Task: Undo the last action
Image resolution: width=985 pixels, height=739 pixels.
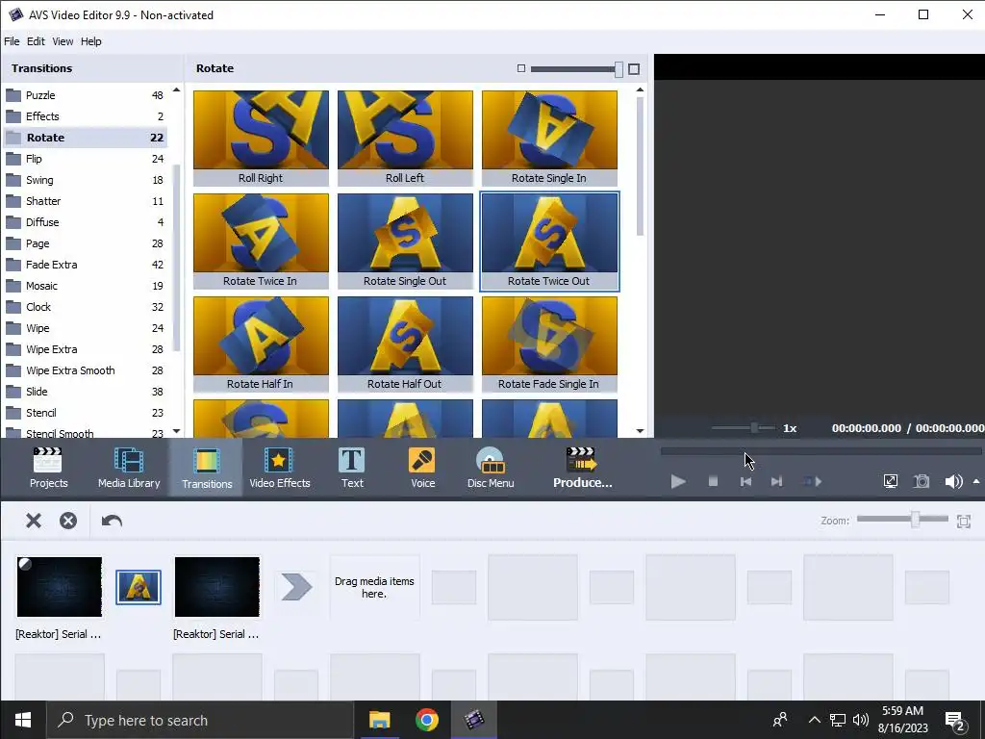Action: click(x=112, y=521)
